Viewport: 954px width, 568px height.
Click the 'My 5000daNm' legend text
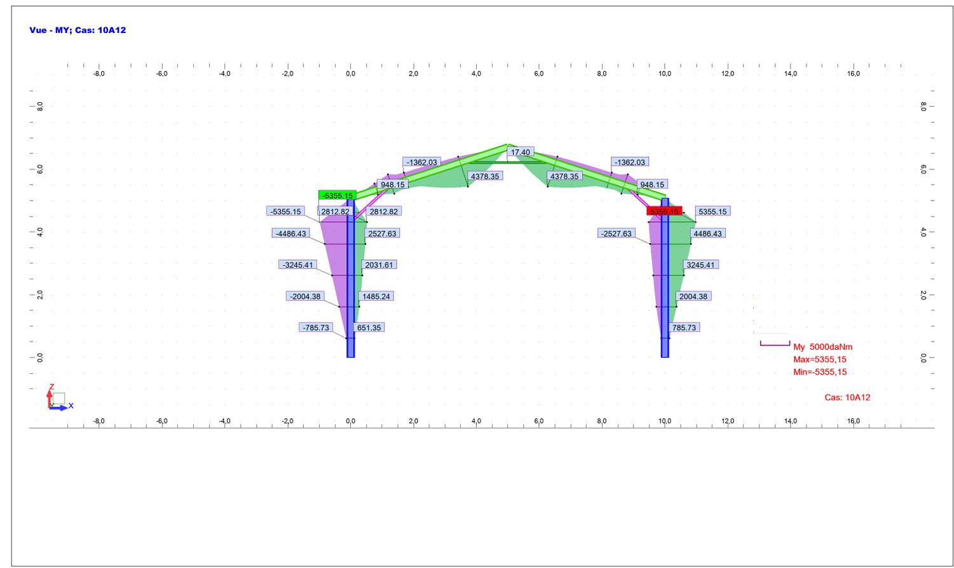pos(822,347)
